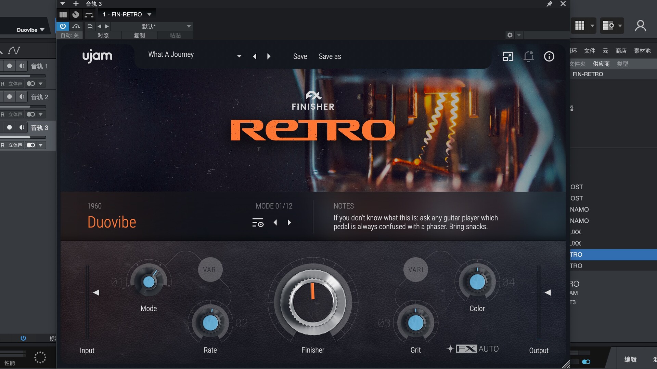Viewport: 657px width, 369px height.
Task: Toggle record arm on 音轨 1
Action: 9,66
